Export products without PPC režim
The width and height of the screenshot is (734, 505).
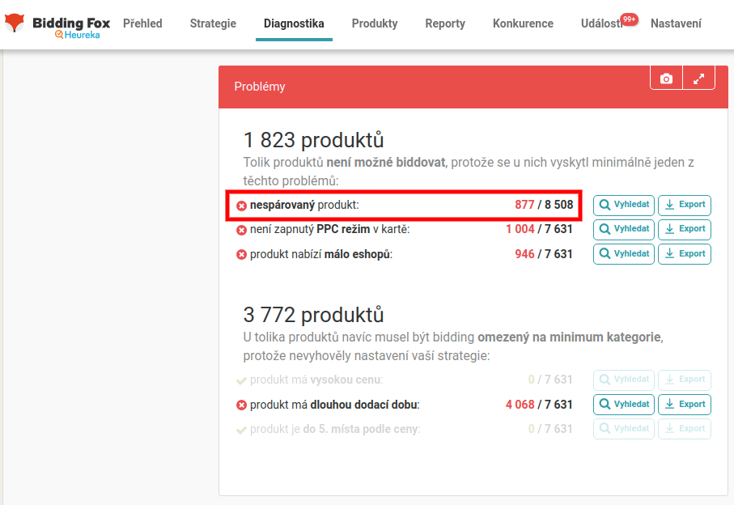pos(685,229)
